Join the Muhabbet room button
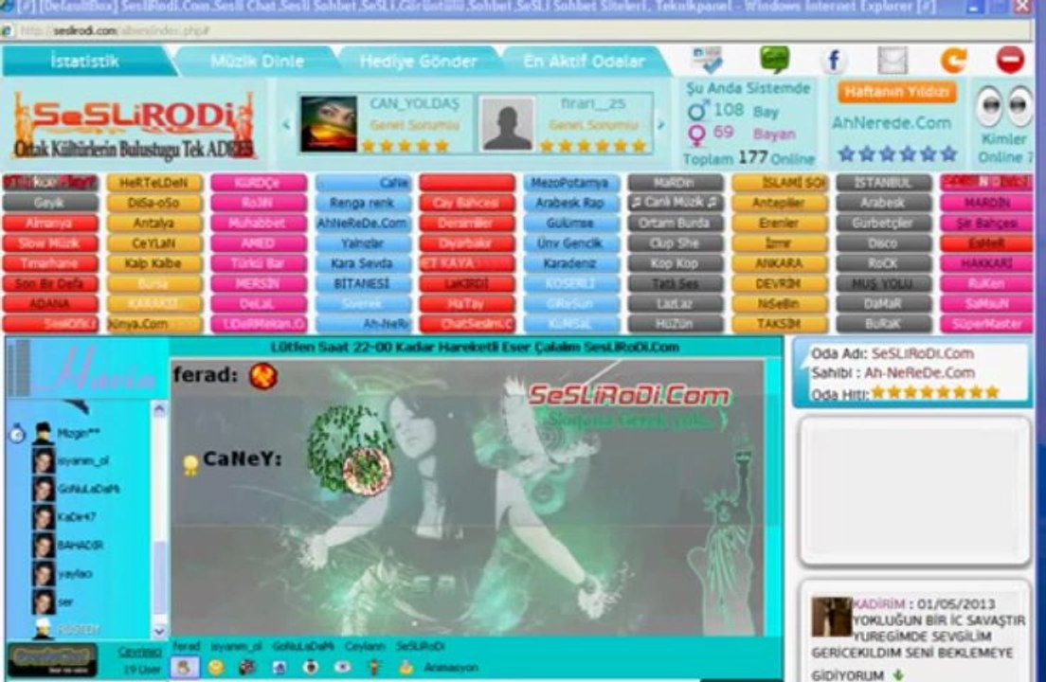This screenshot has width=1046, height=682. pyautogui.click(x=259, y=223)
